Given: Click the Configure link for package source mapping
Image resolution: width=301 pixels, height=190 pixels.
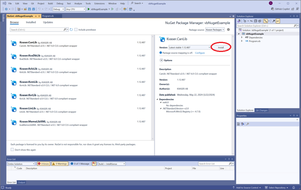Looking at the screenshot, I should pos(200,53).
